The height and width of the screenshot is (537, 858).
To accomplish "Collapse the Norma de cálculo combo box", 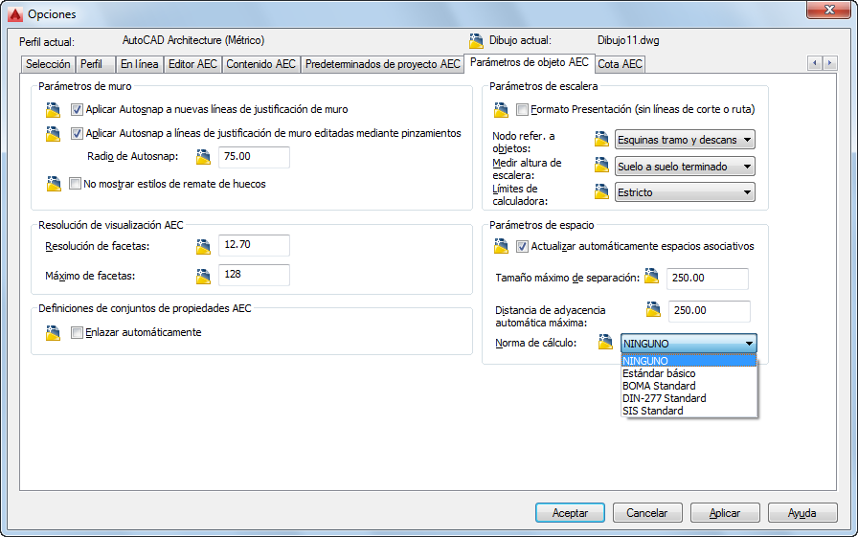I will pyautogui.click(x=689, y=344).
